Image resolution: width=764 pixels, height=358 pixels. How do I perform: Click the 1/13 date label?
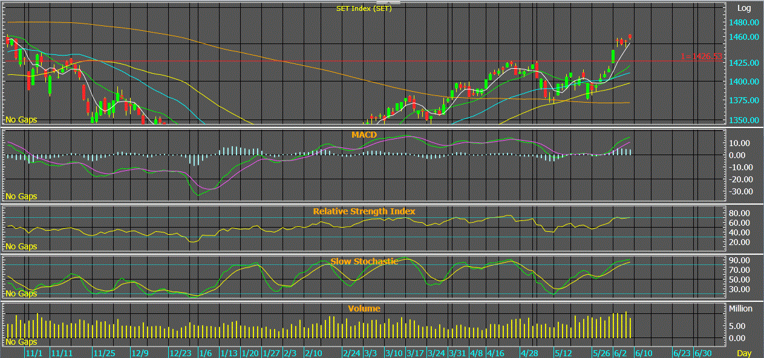tap(229, 353)
